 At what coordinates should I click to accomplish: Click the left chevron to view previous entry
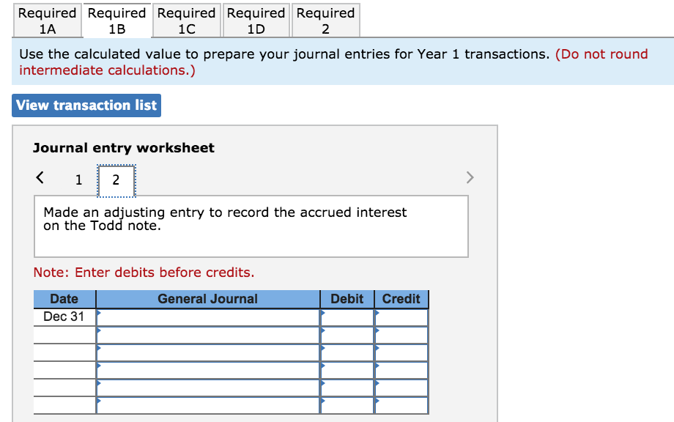tap(40, 177)
